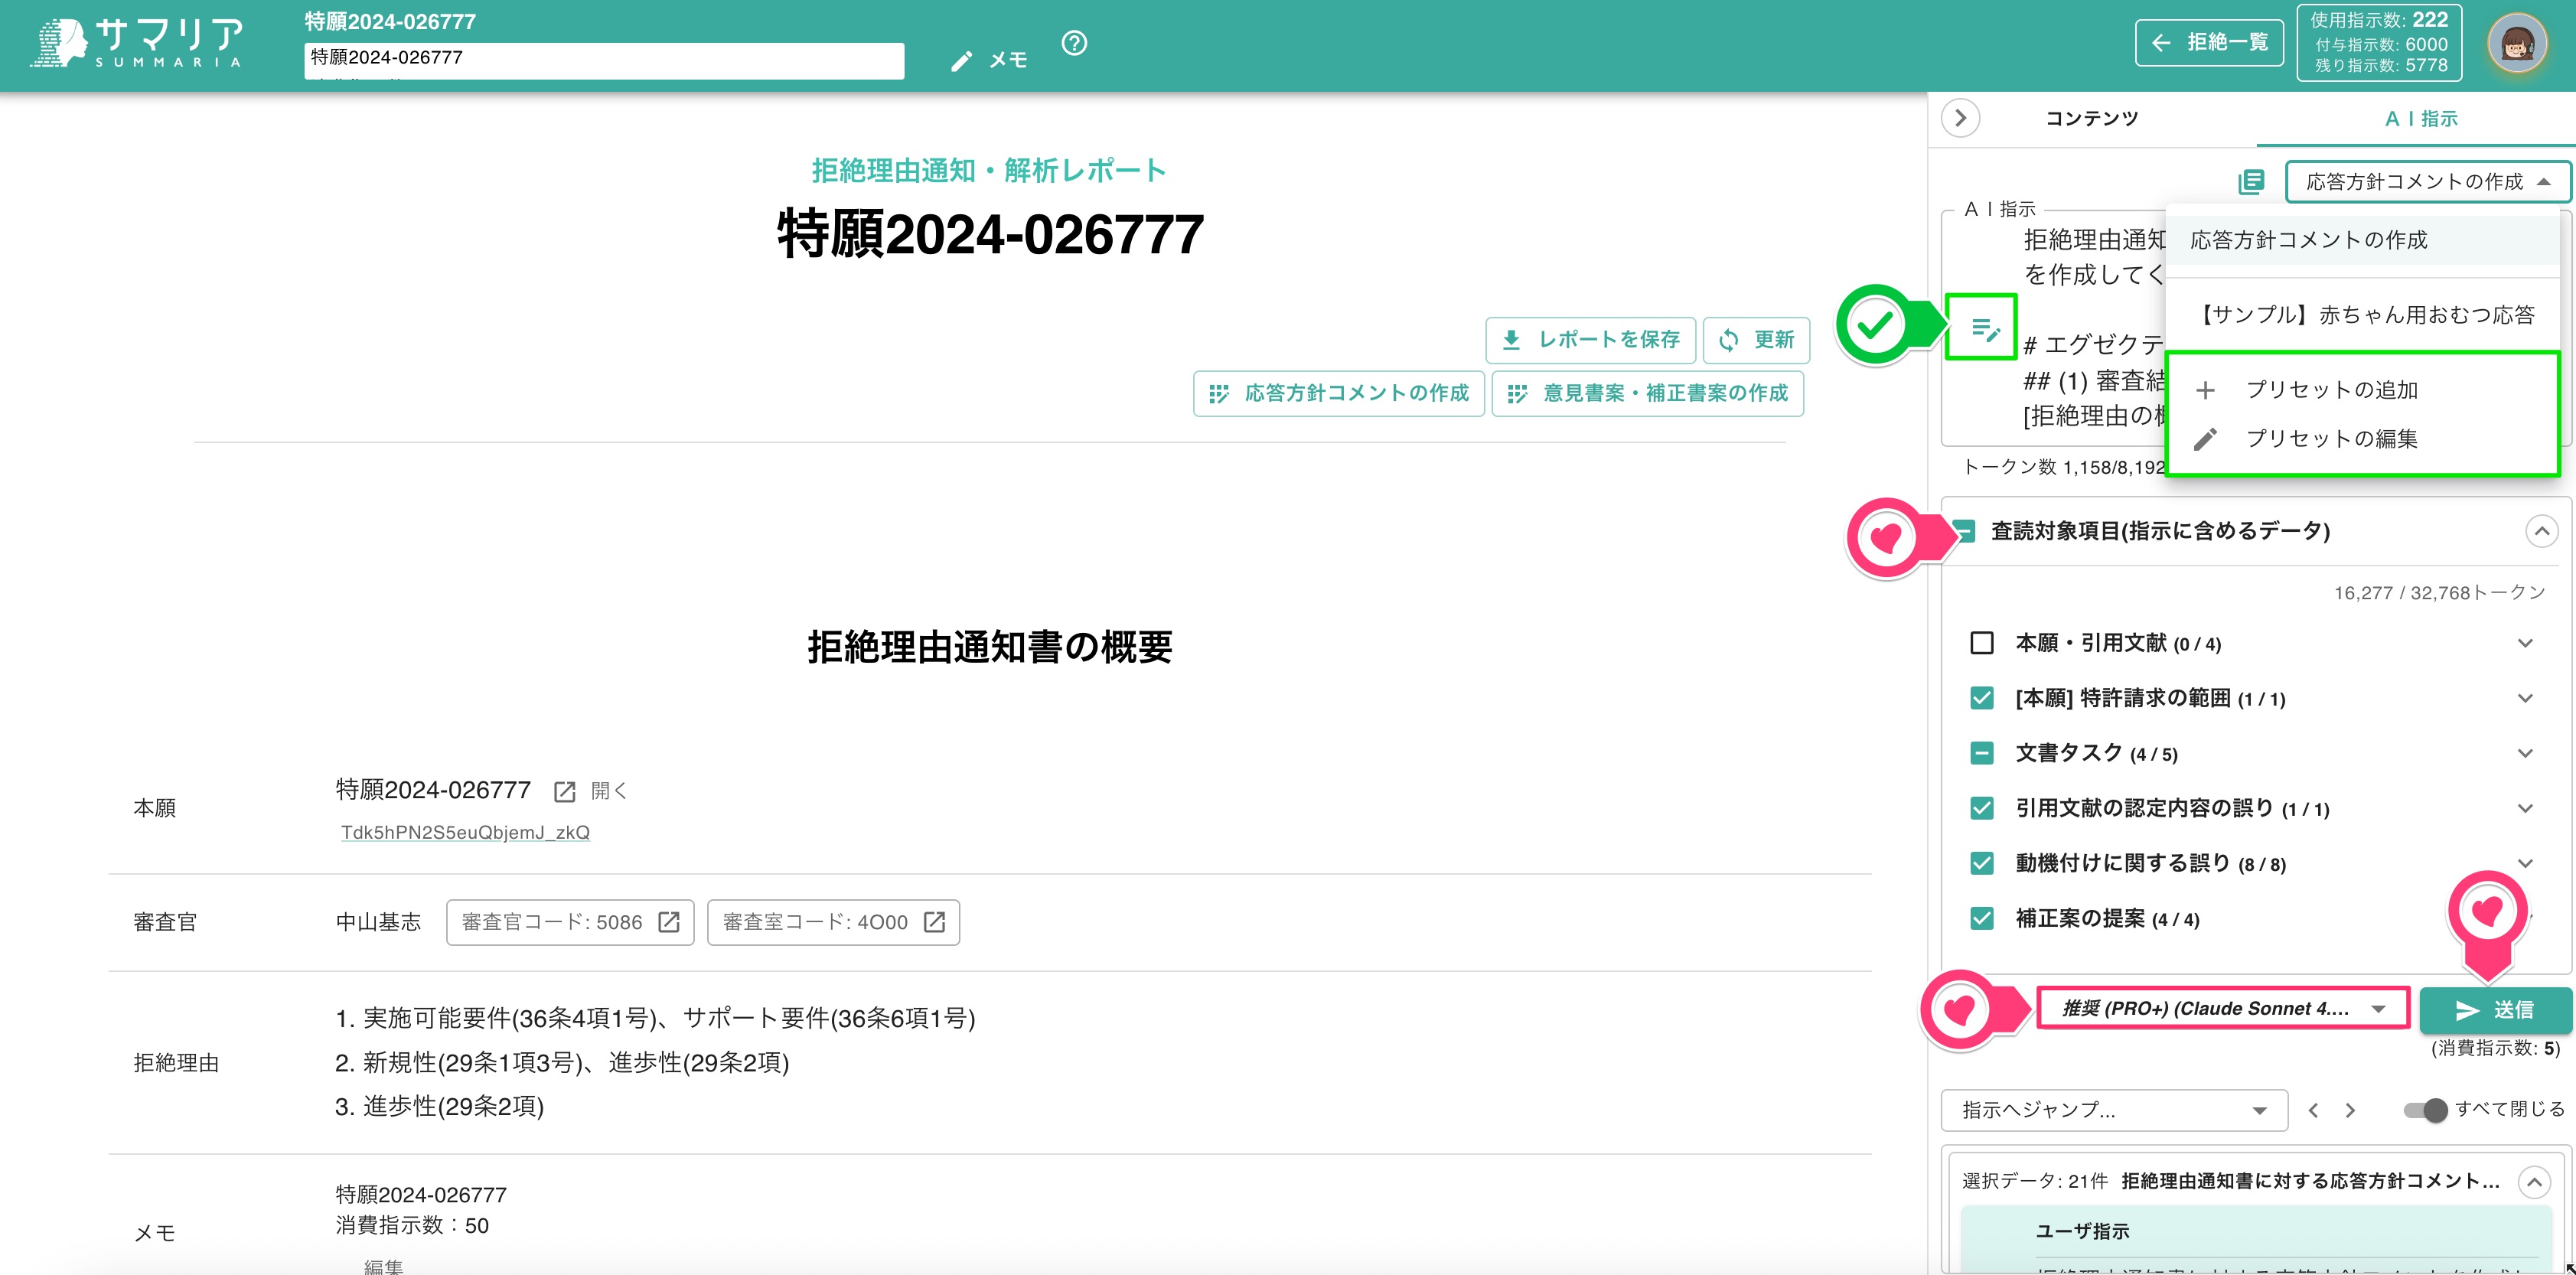Choose プリセットの編集 menu entry
Image resolution: width=2576 pixels, height=1275 pixels.
click(x=2362, y=439)
